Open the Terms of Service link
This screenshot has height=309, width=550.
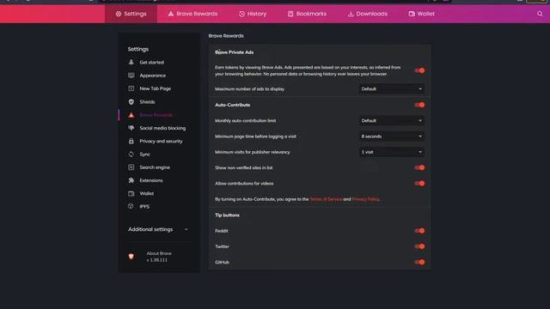(326, 199)
